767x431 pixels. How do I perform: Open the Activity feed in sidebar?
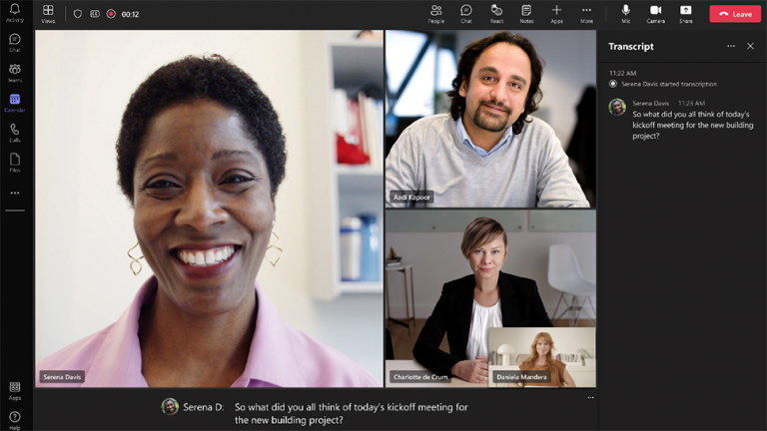14,12
